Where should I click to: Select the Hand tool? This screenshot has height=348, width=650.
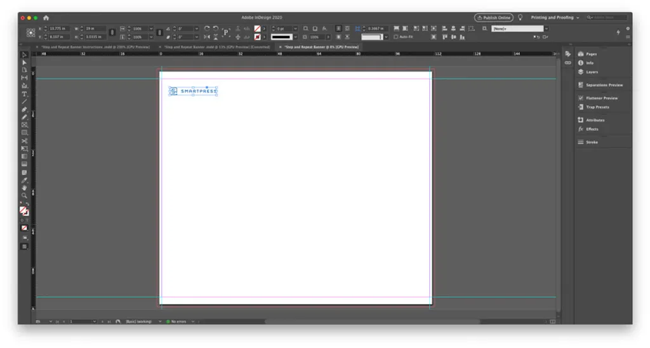point(25,188)
